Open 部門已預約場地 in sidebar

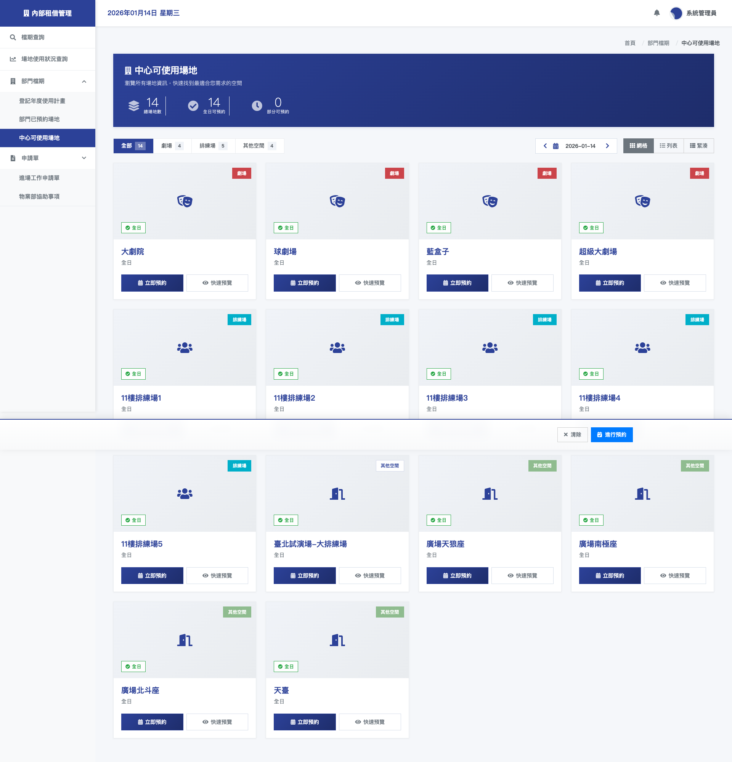[39, 119]
